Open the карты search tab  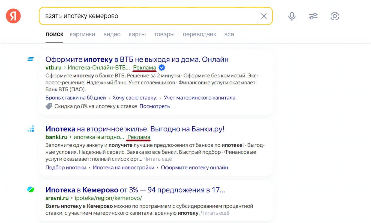pos(137,34)
